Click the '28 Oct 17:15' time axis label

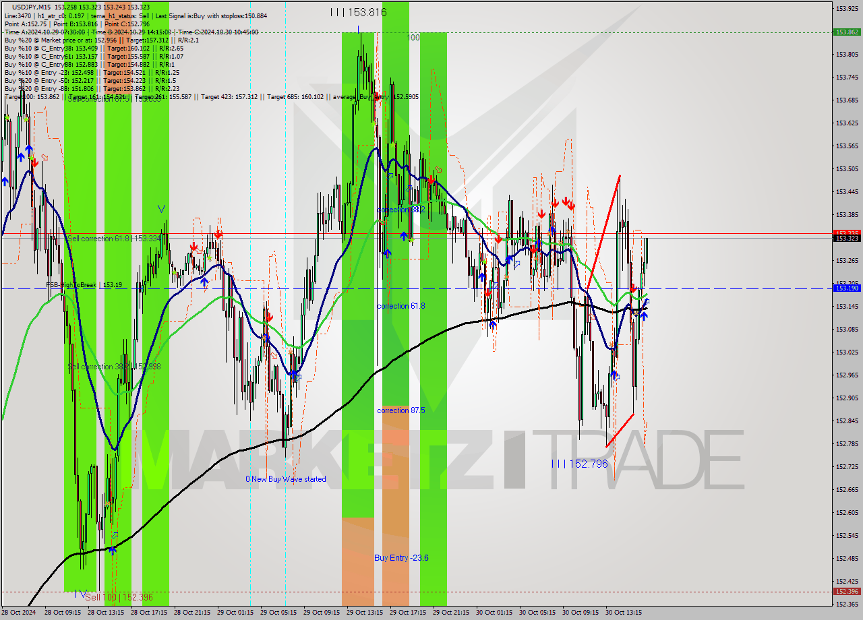pyautogui.click(x=149, y=613)
